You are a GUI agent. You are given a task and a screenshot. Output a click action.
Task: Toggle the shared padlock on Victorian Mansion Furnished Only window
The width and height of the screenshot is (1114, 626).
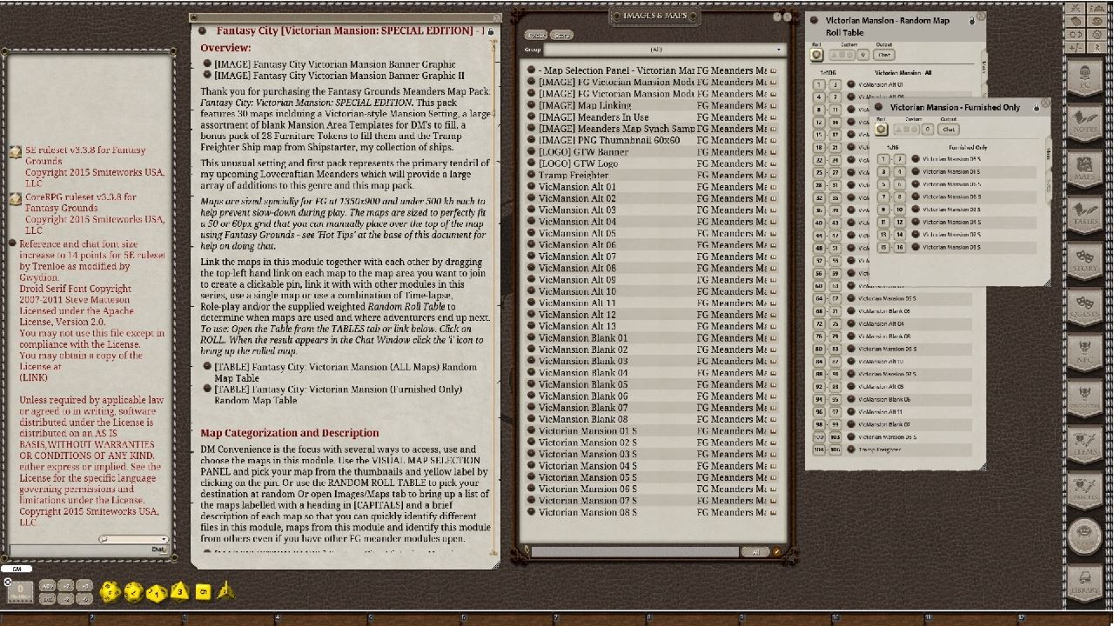(1037, 108)
